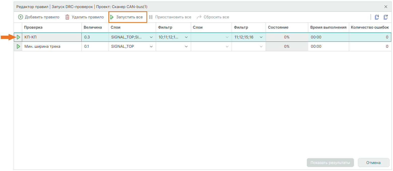Click the Отмена button
The width and height of the screenshot is (393, 171).
(x=373, y=163)
